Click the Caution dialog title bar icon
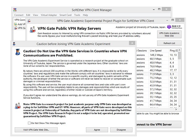 point(14,44)
